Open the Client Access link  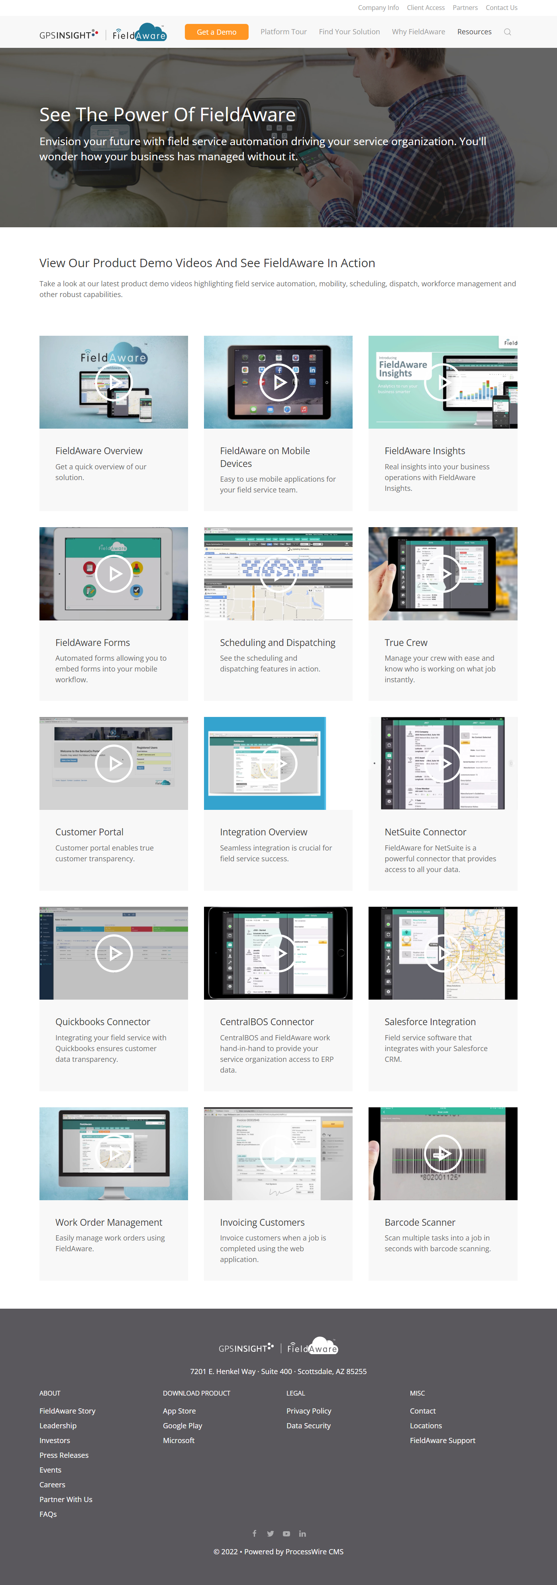[426, 8]
